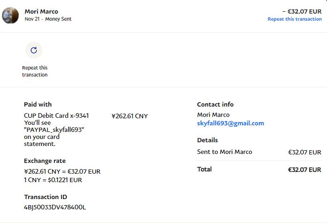Click the 'Paid with' heading
This screenshot has width=327, height=223.
point(38,104)
